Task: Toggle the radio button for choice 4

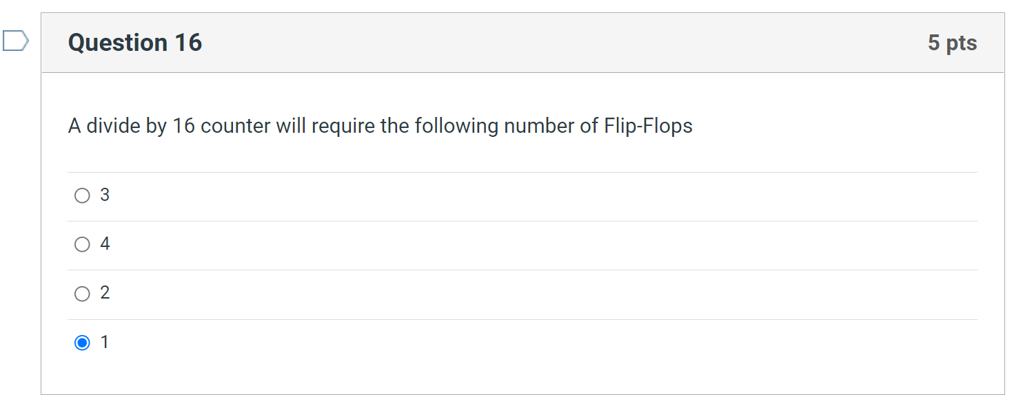Action: pyautogui.click(x=82, y=244)
